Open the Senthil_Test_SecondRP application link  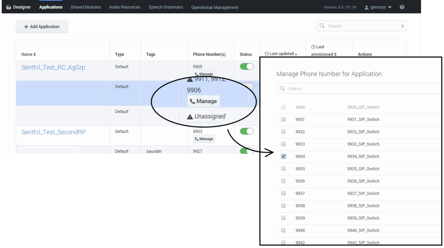click(54, 132)
